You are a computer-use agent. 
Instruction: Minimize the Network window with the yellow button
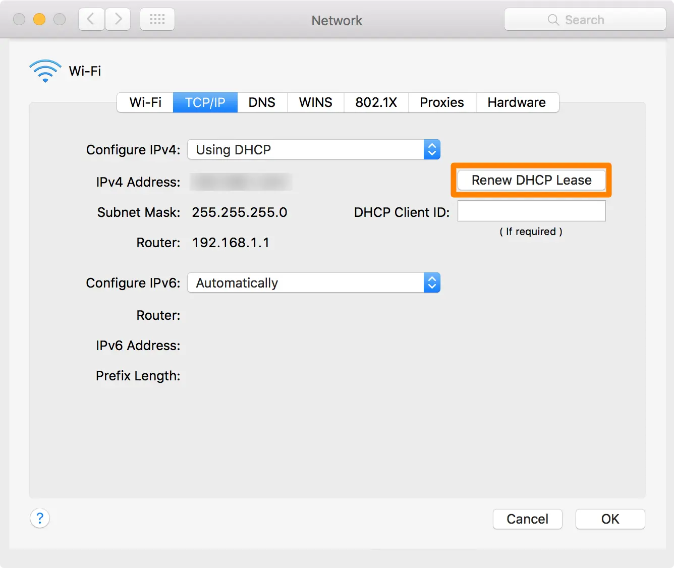pyautogui.click(x=39, y=19)
